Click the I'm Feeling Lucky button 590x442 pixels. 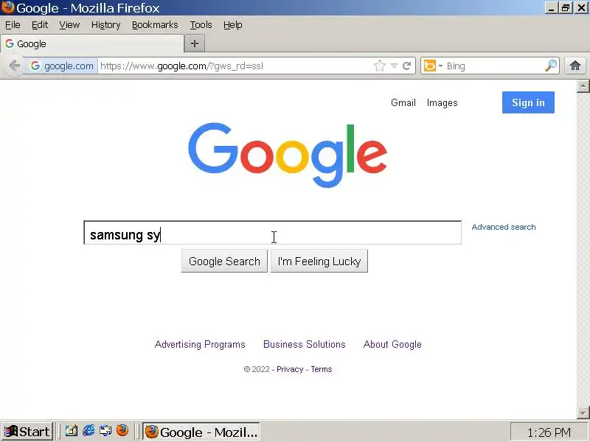click(319, 261)
